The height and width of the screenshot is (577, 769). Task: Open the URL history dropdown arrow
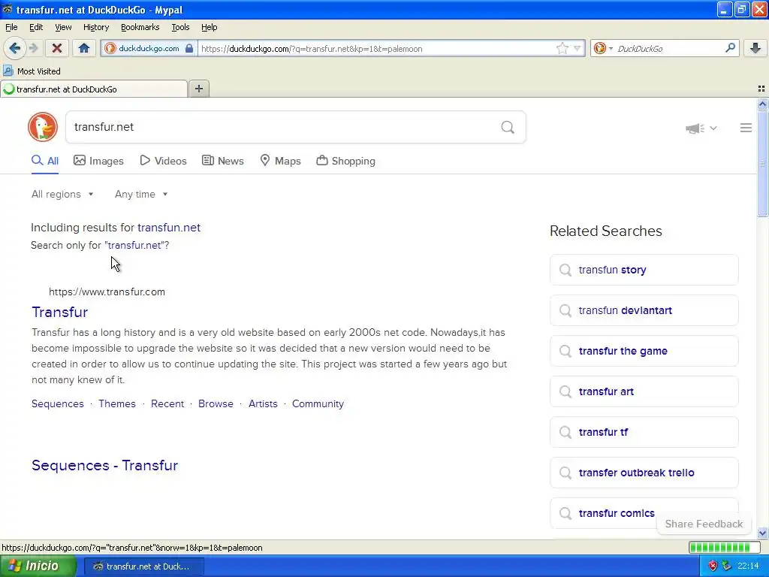pyautogui.click(x=578, y=48)
